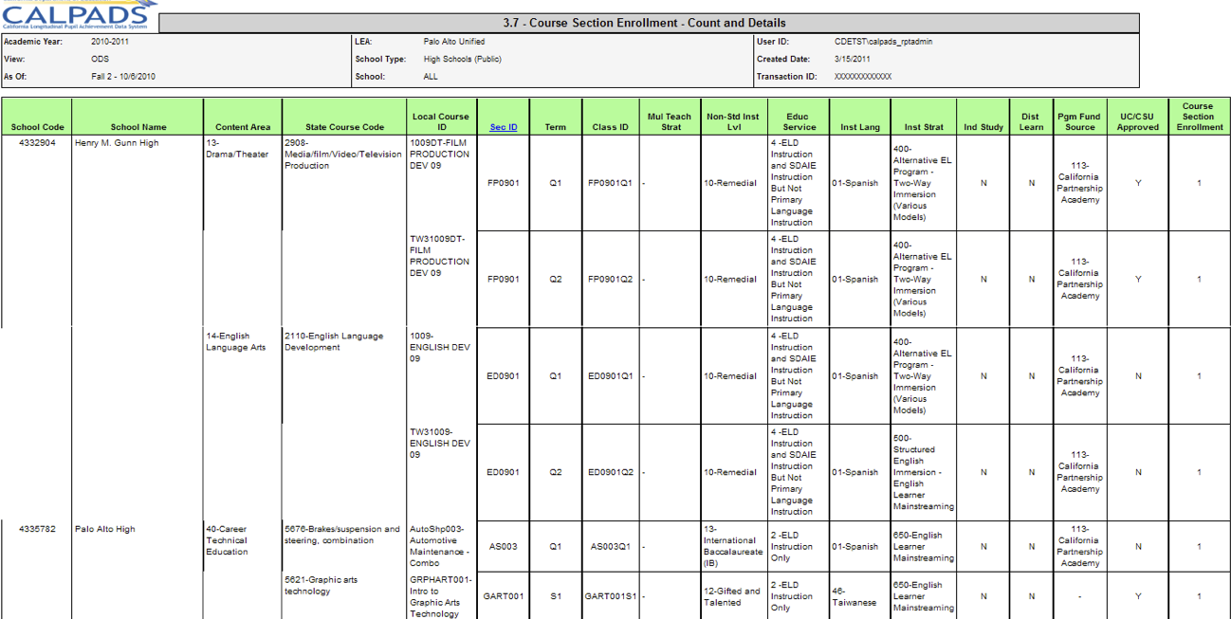This screenshot has width=1231, height=619.
Task: Select the As Of value Fall 2 - 10/6/2010
Action: [123, 77]
